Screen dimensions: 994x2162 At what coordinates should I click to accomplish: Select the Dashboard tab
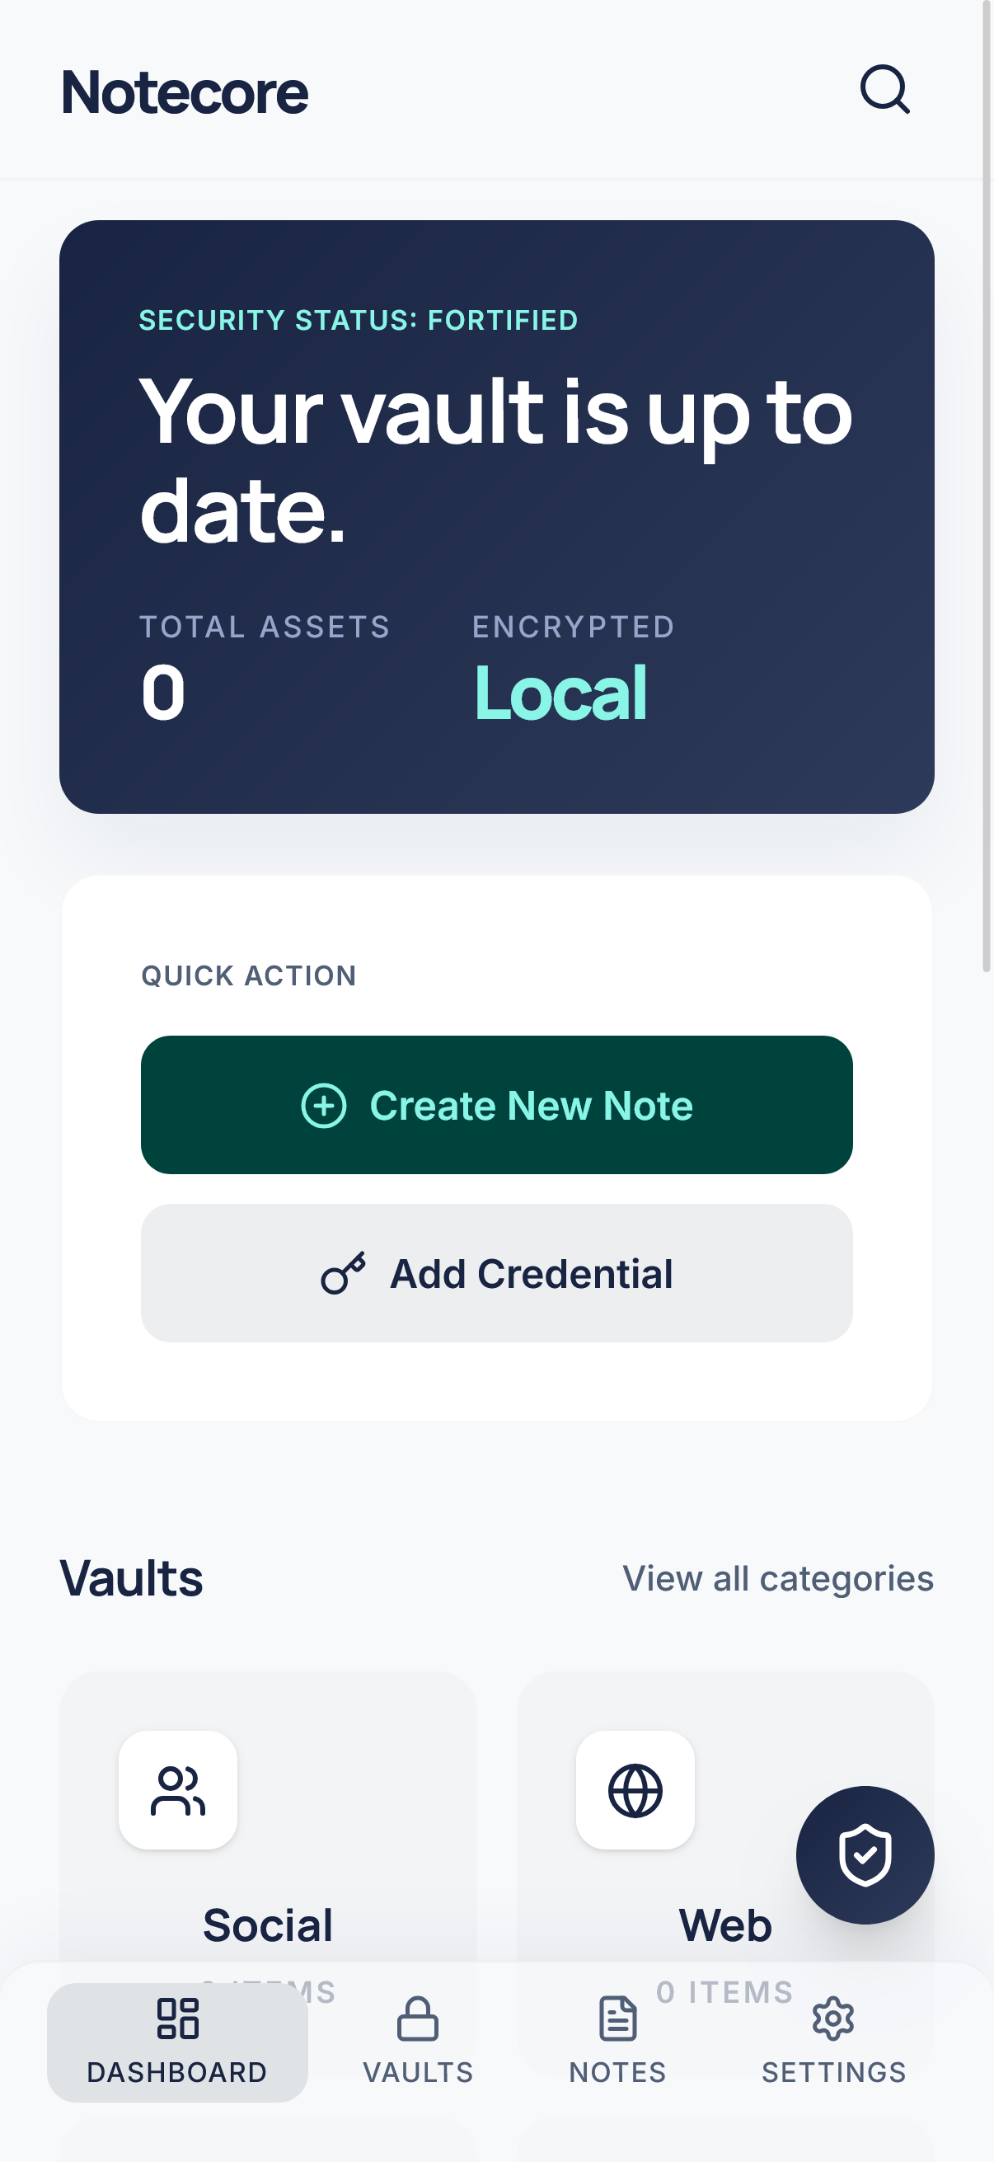tap(177, 2041)
